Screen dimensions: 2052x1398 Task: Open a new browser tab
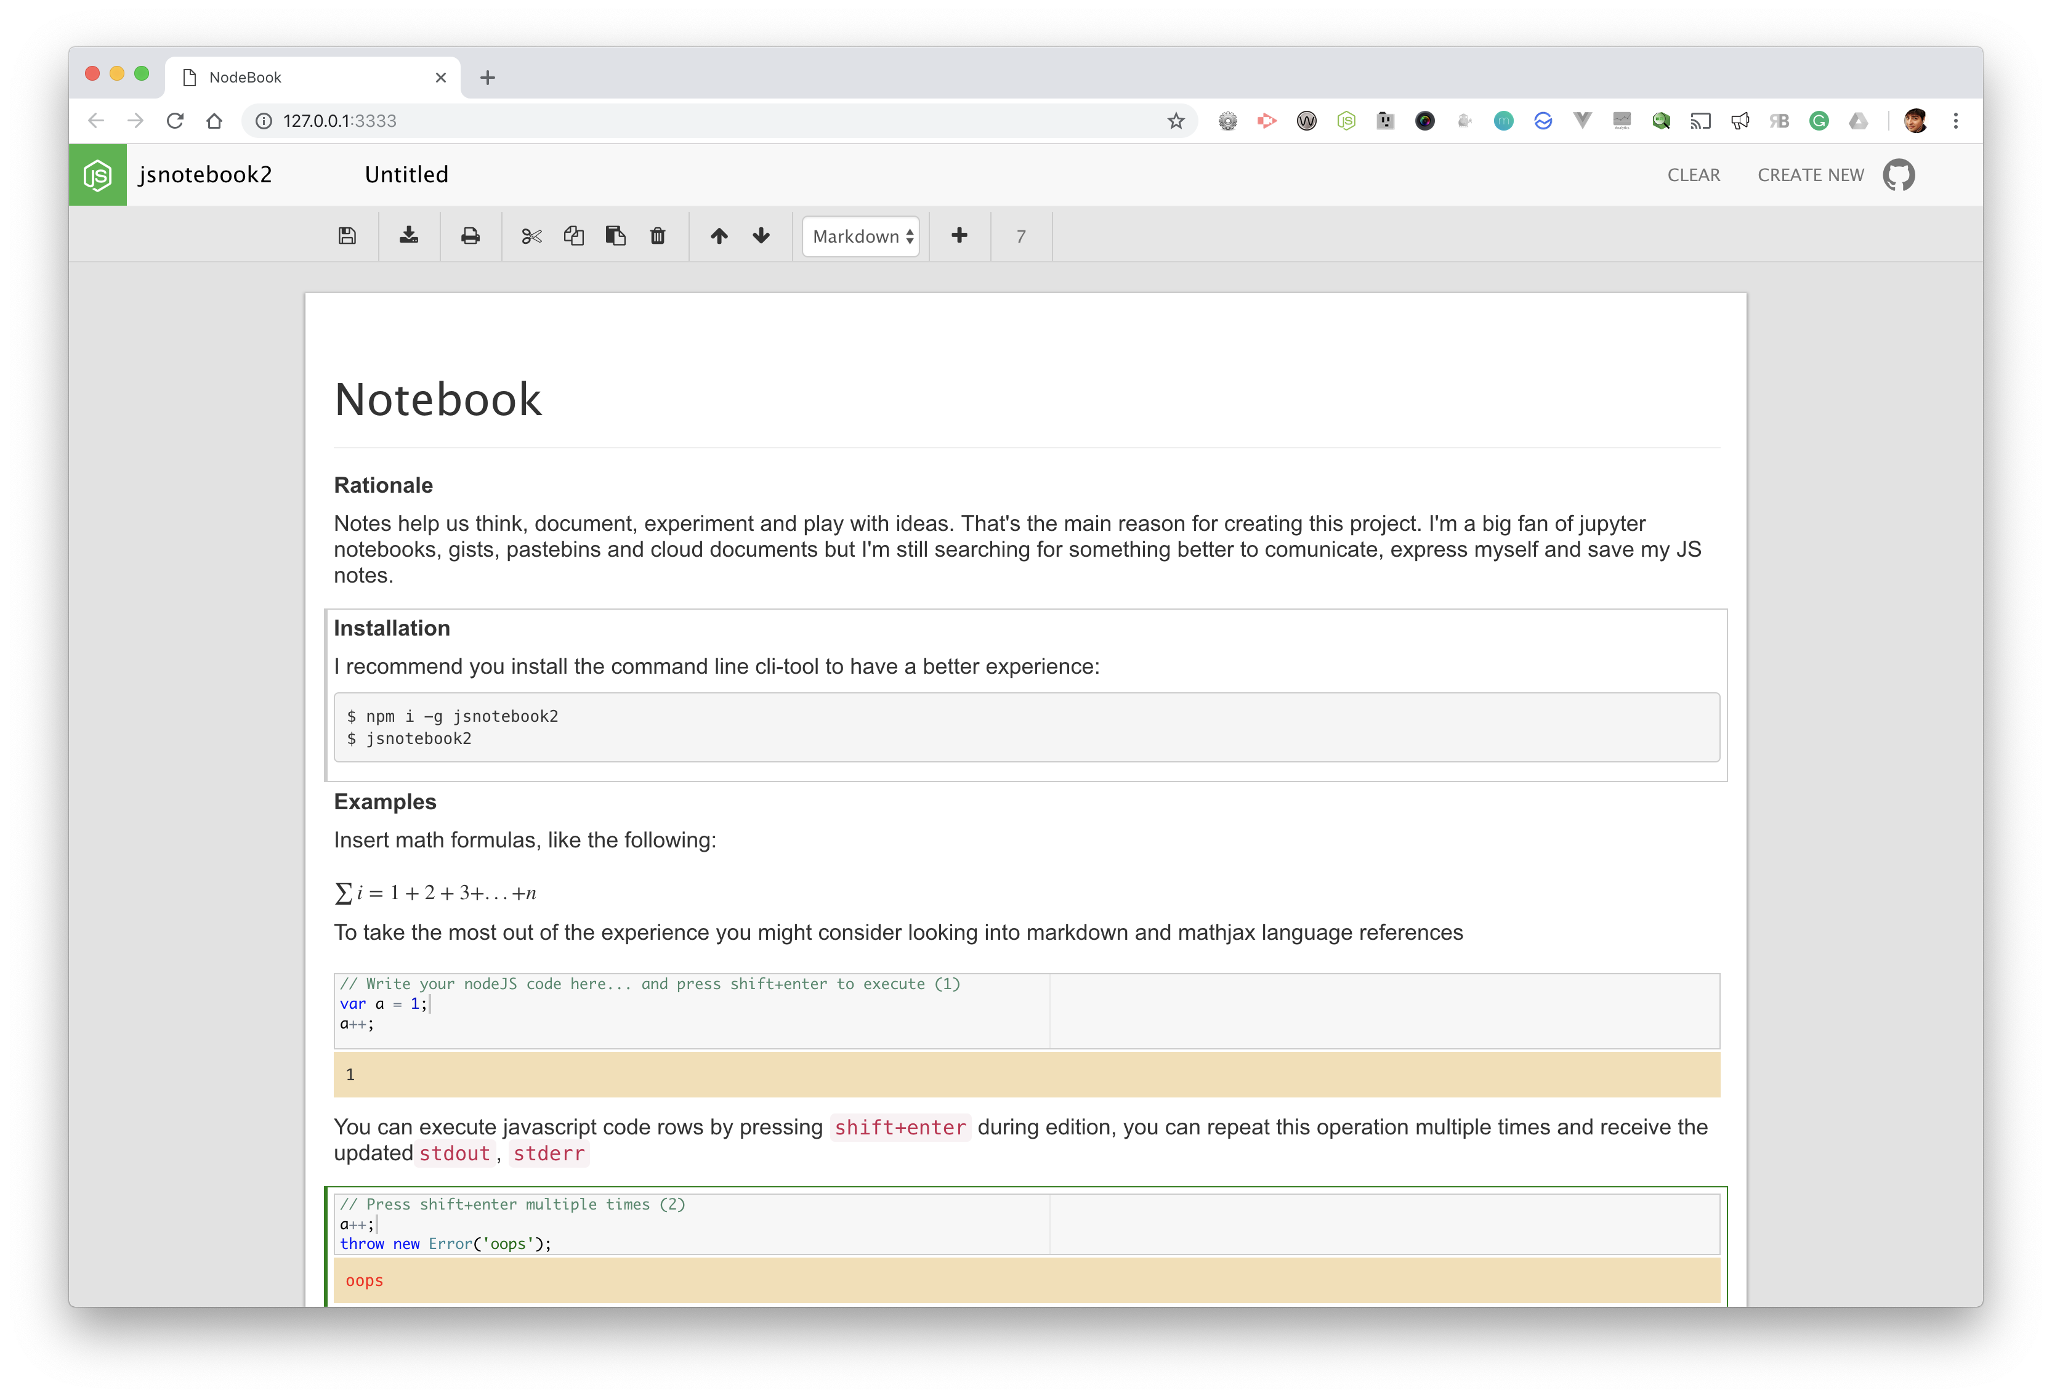tap(487, 78)
